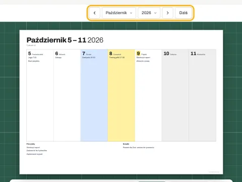Viewport: 242px width, 182px height.
Task: Select the yellow day 8 Czwartek column
Action: [x=121, y=95]
